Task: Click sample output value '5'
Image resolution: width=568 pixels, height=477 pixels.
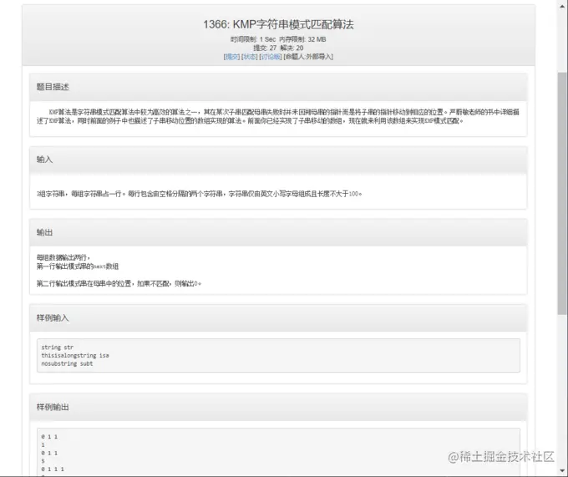Action: point(43,461)
